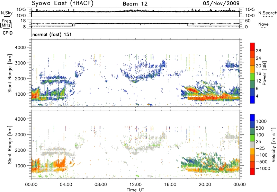The width and height of the screenshot is (277, 192).
Task: Click the date '05/Nov/2009'
Action: pos(221,3)
